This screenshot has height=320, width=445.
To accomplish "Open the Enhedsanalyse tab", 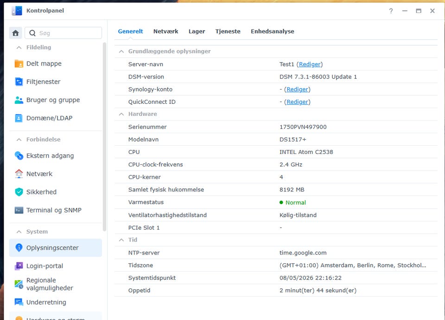I will click(x=273, y=31).
